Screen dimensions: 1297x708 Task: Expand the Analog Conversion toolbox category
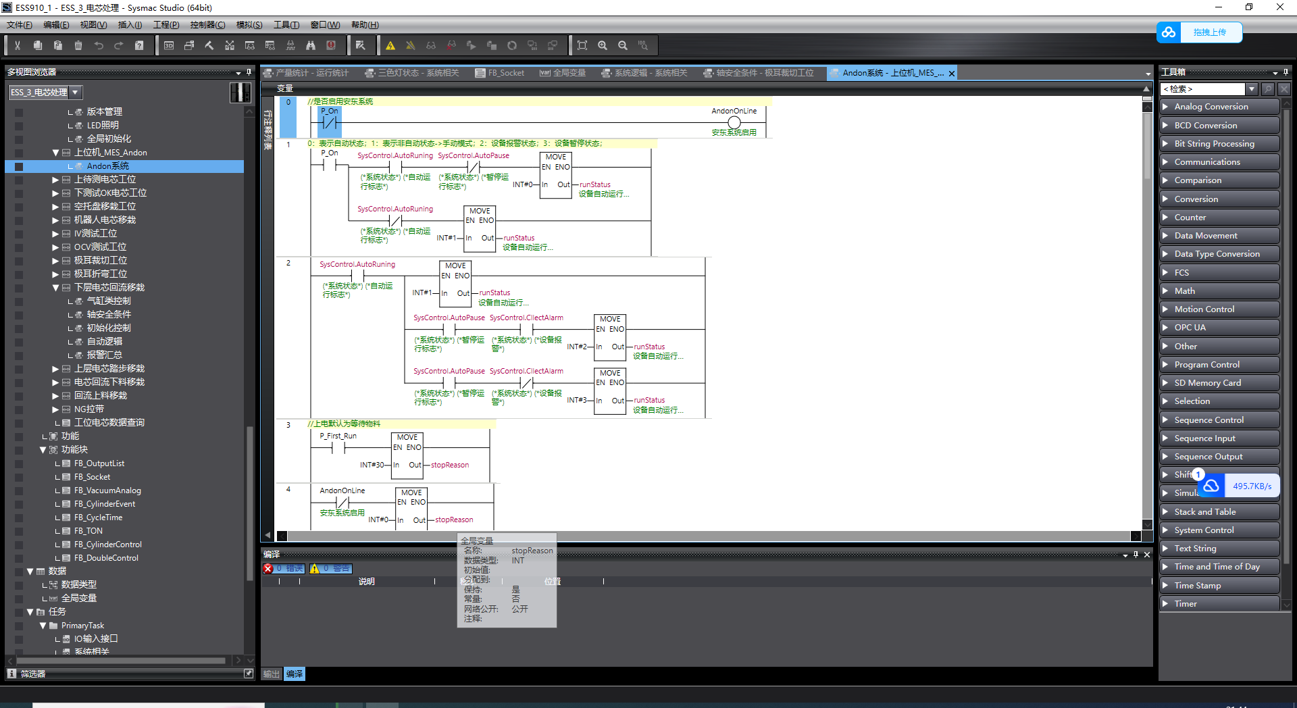1219,107
